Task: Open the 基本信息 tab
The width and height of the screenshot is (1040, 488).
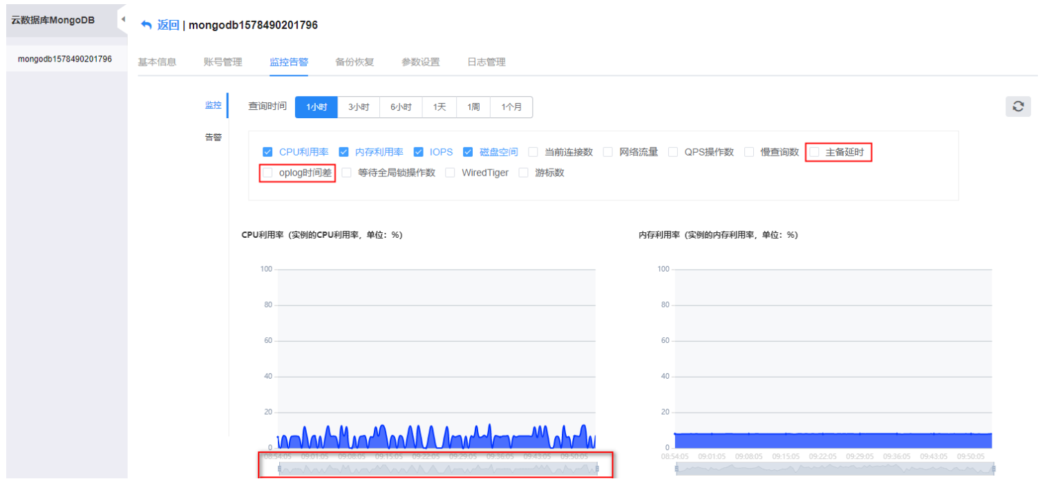Action: (157, 62)
